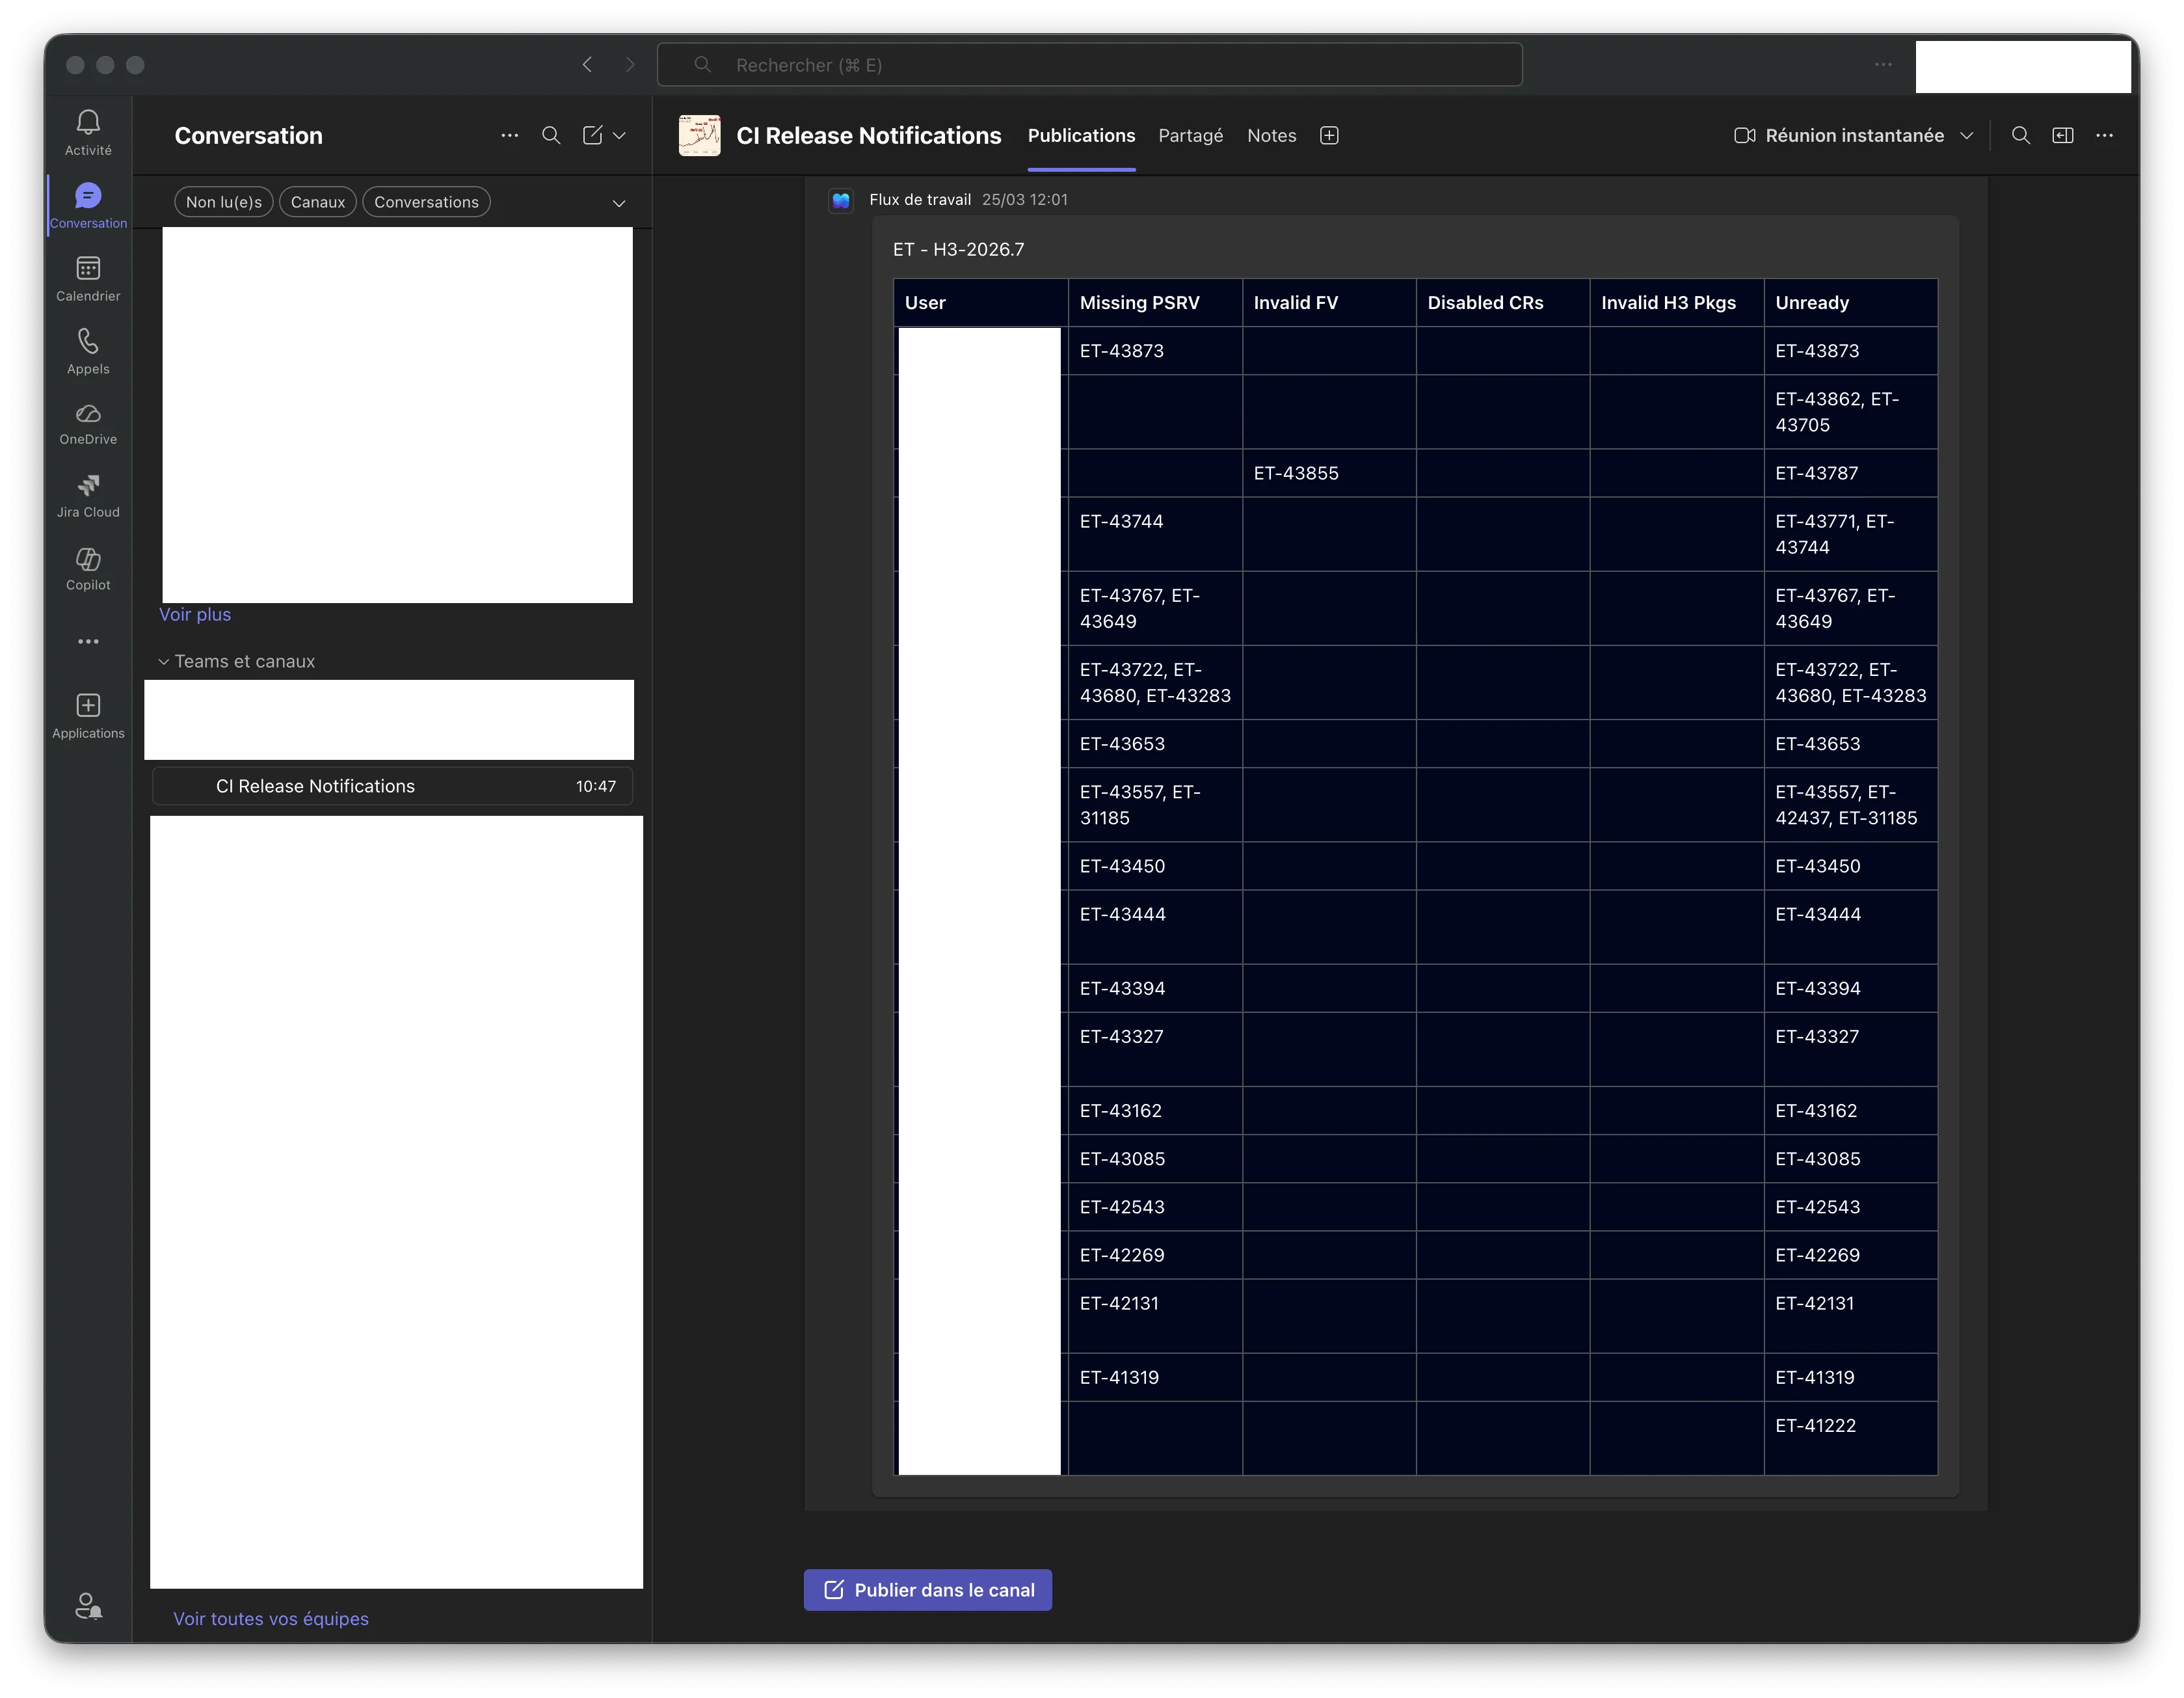Click the Flux de travail bot avatar
2184x1698 pixels.
click(x=841, y=200)
